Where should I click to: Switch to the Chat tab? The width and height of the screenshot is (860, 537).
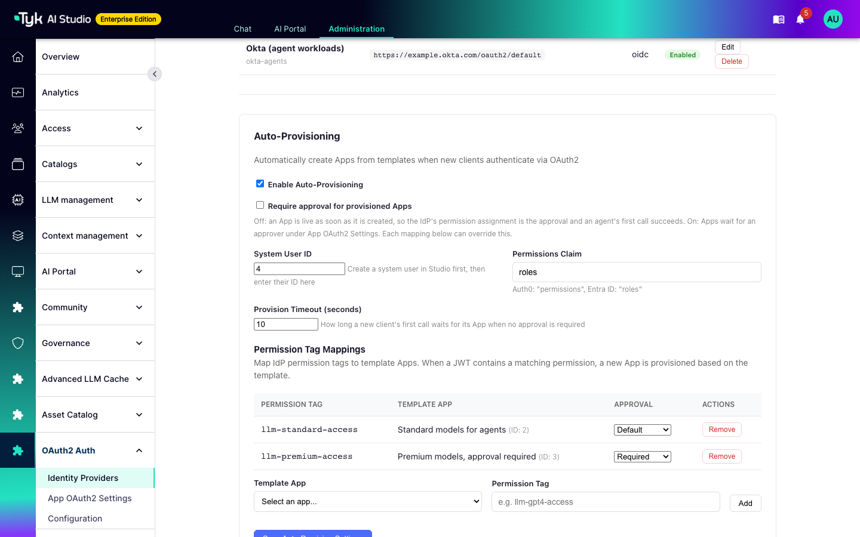click(242, 29)
